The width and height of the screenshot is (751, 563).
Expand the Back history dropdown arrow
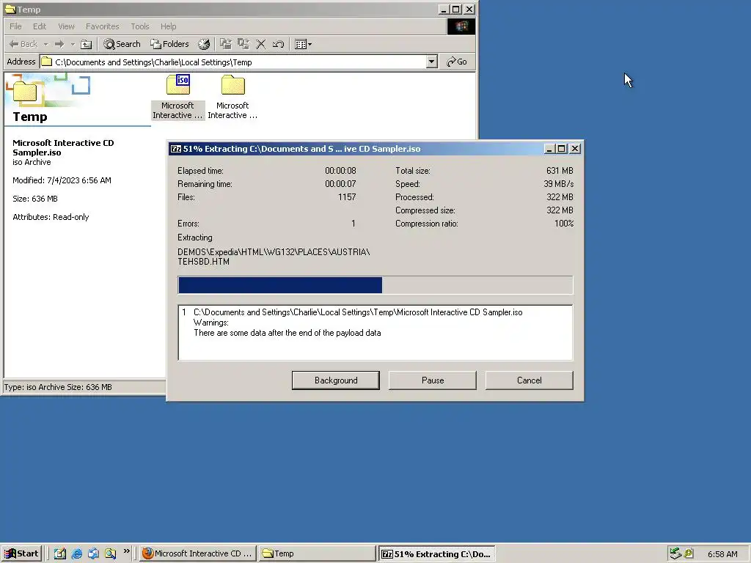[x=46, y=44]
